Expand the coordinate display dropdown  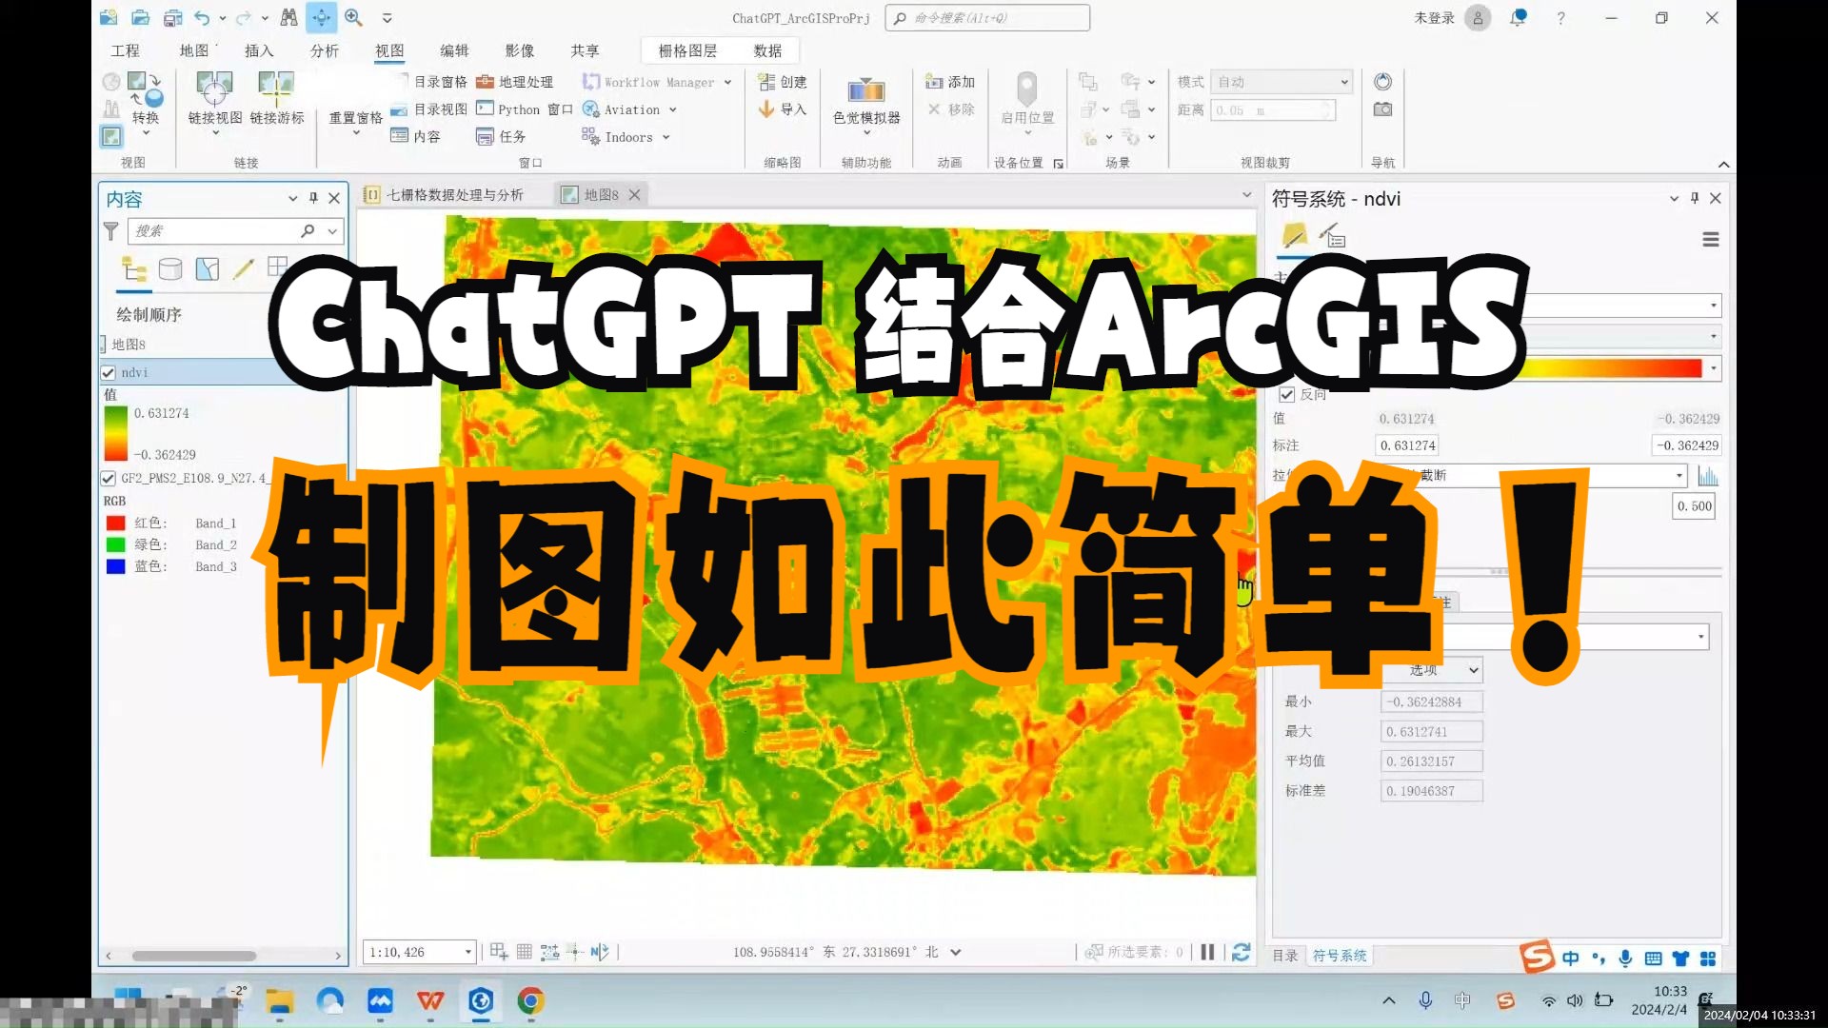tap(956, 952)
